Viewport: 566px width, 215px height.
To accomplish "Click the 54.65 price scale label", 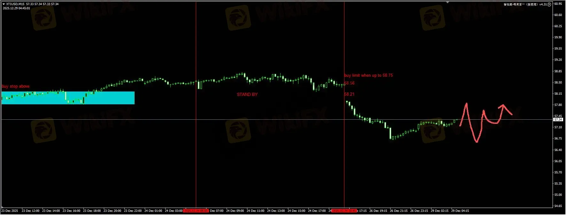I will click(x=558, y=206).
